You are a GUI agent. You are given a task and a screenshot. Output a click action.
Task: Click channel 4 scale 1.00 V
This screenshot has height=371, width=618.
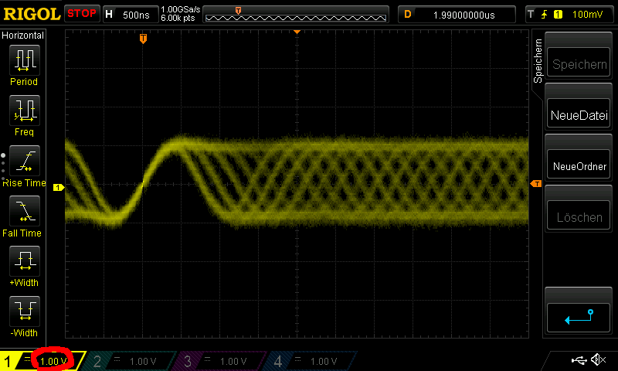(323, 361)
